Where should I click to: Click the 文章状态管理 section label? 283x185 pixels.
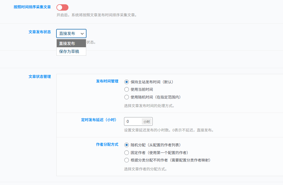(x=40, y=76)
